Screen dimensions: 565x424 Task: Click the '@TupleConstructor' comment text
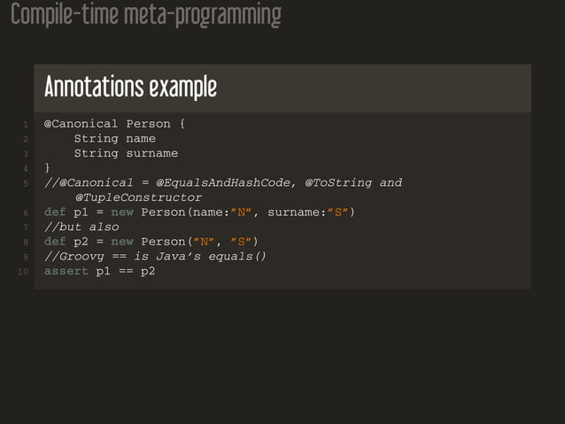(x=138, y=197)
